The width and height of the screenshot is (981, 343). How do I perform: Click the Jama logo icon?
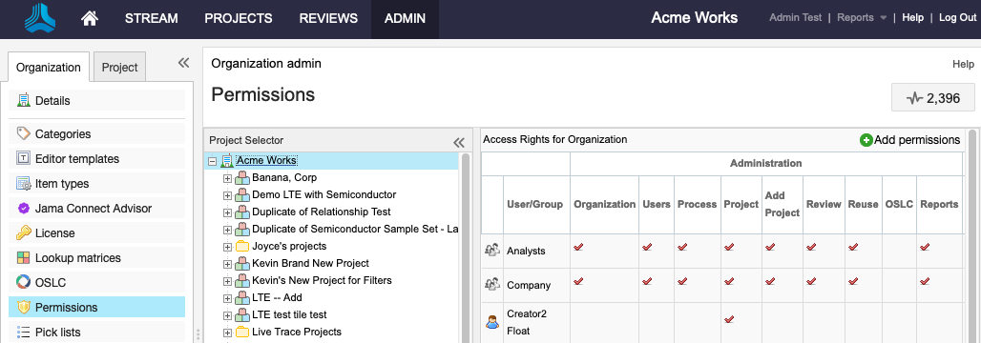pos(40,17)
